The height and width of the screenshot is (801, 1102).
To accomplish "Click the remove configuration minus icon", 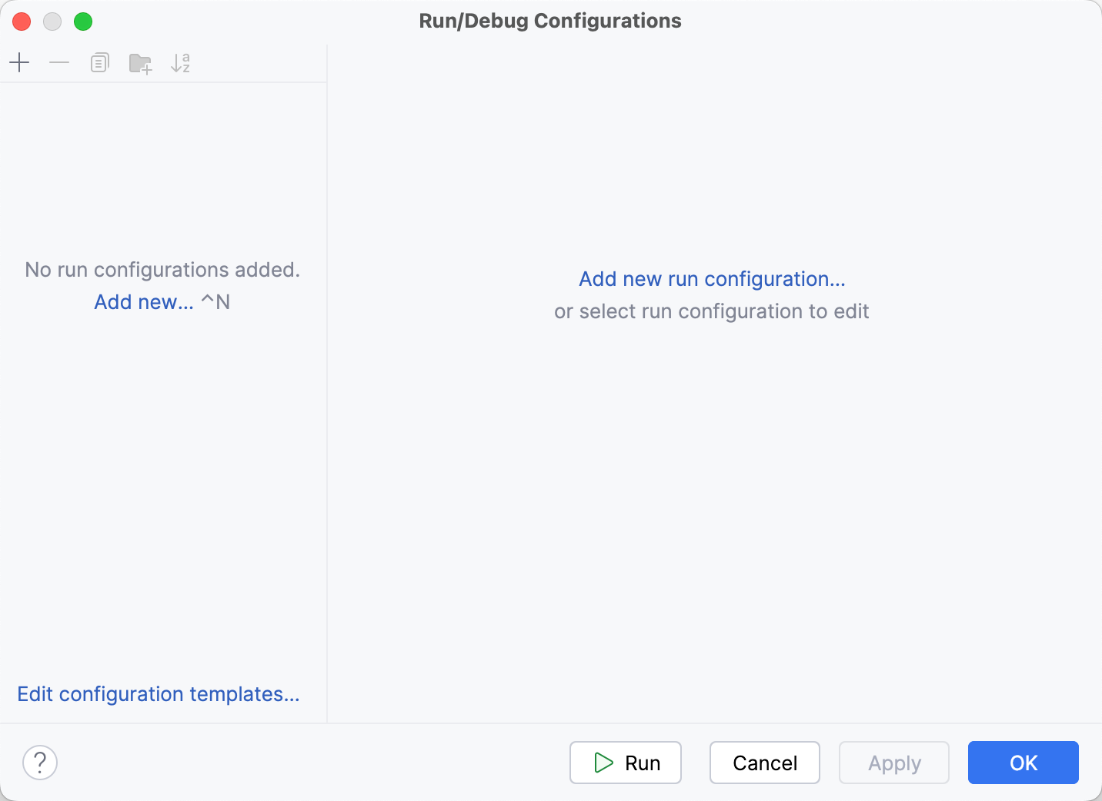I will 59,62.
